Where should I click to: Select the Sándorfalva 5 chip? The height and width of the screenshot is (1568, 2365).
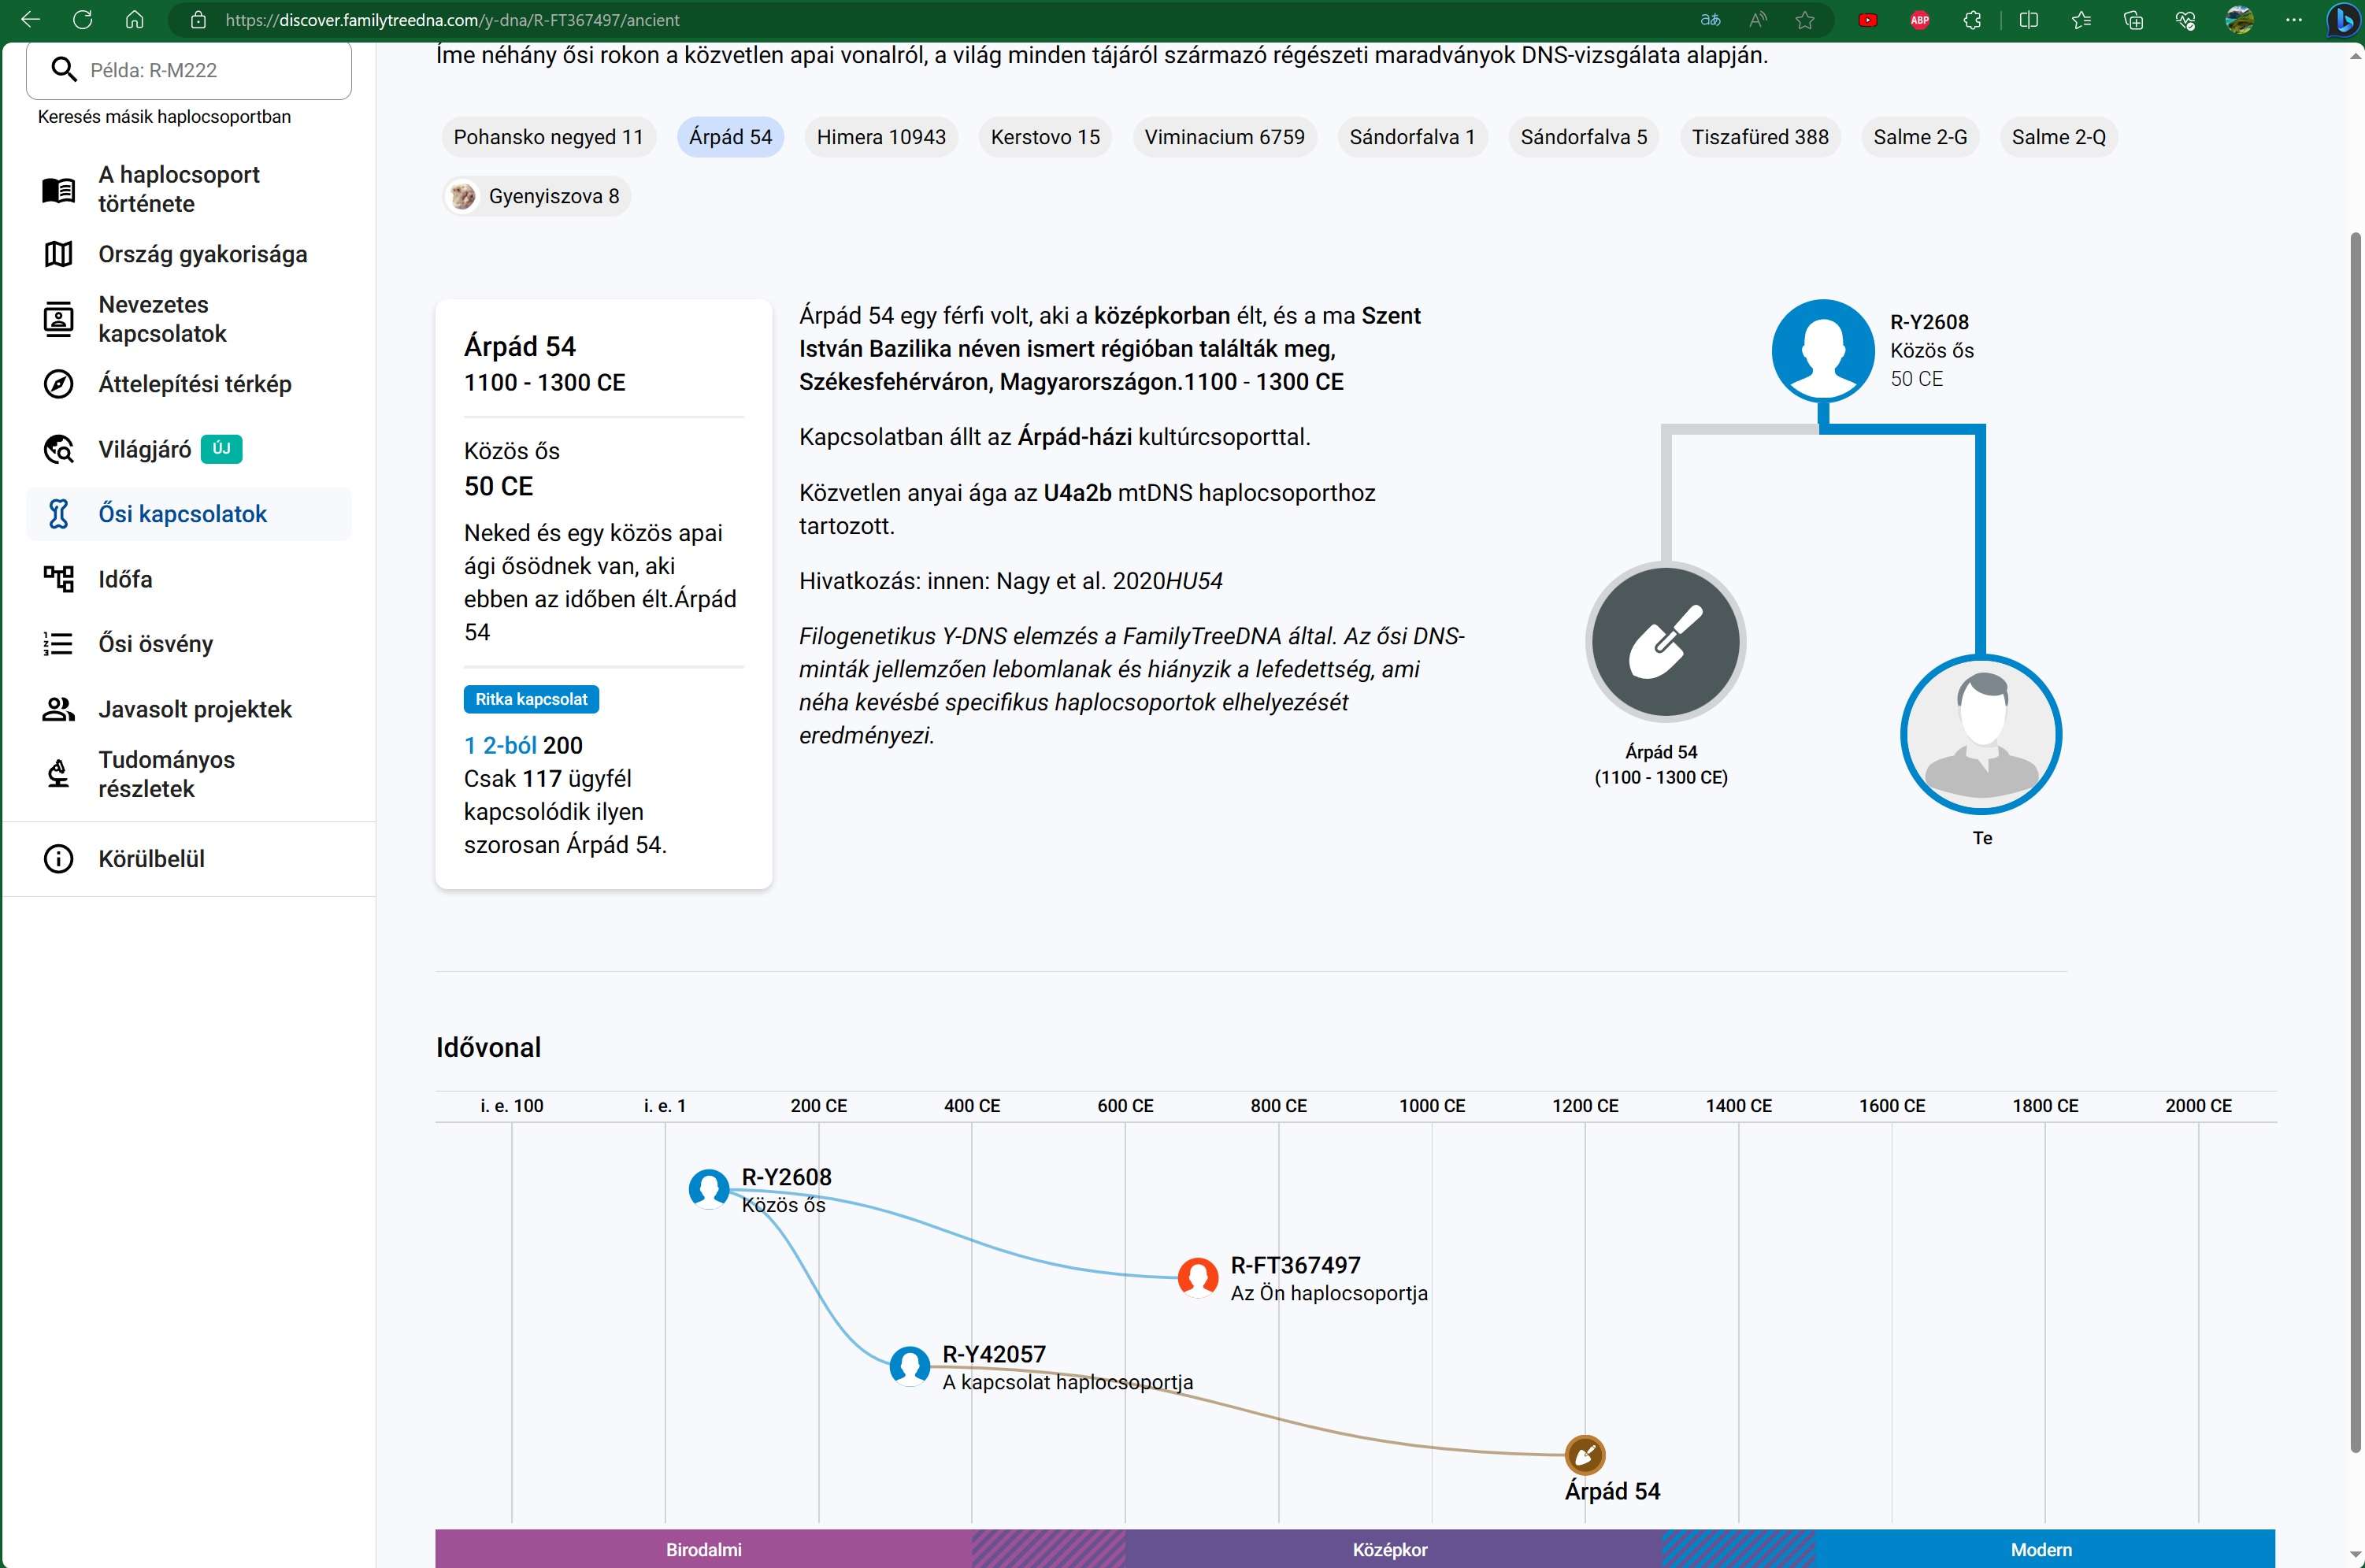[x=1583, y=137]
